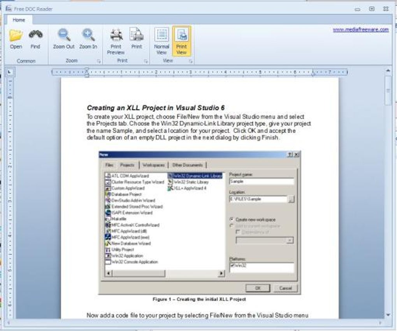The width and height of the screenshot is (397, 331).
Task: Switch to Normal View
Action: point(162,41)
